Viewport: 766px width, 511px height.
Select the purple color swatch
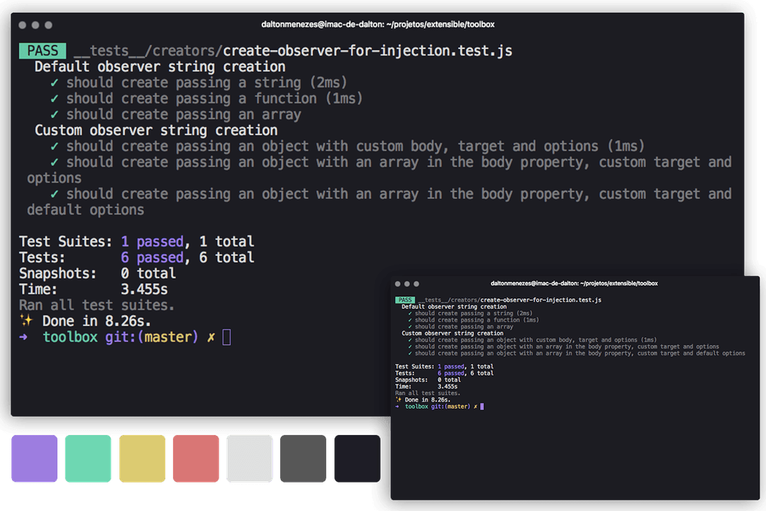(34, 458)
